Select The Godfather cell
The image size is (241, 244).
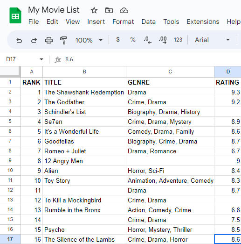84,102
